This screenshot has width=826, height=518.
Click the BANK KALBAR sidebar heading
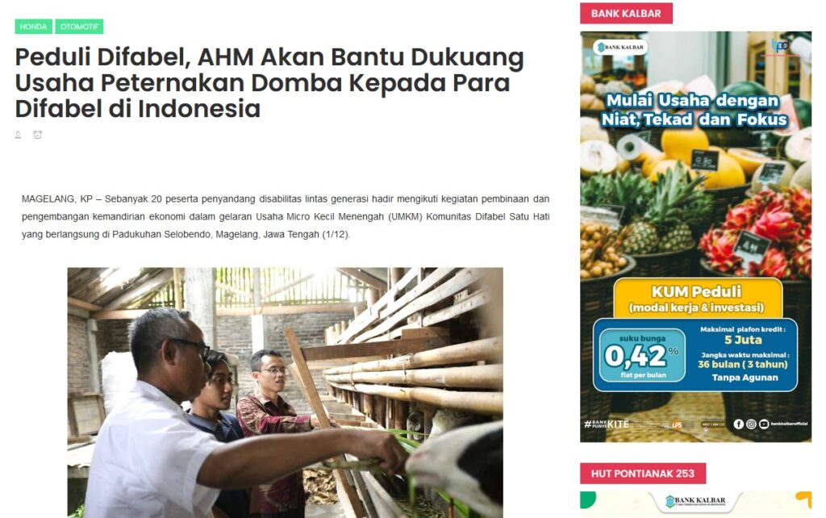626,13
